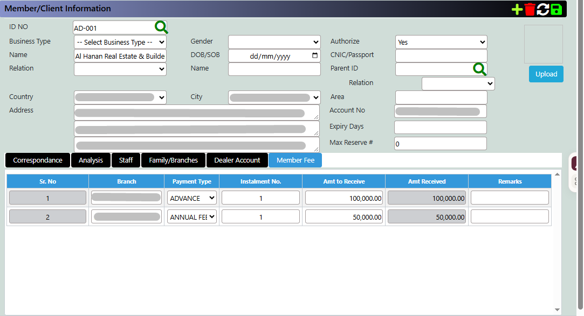Click the red trash delete icon

(530, 9)
